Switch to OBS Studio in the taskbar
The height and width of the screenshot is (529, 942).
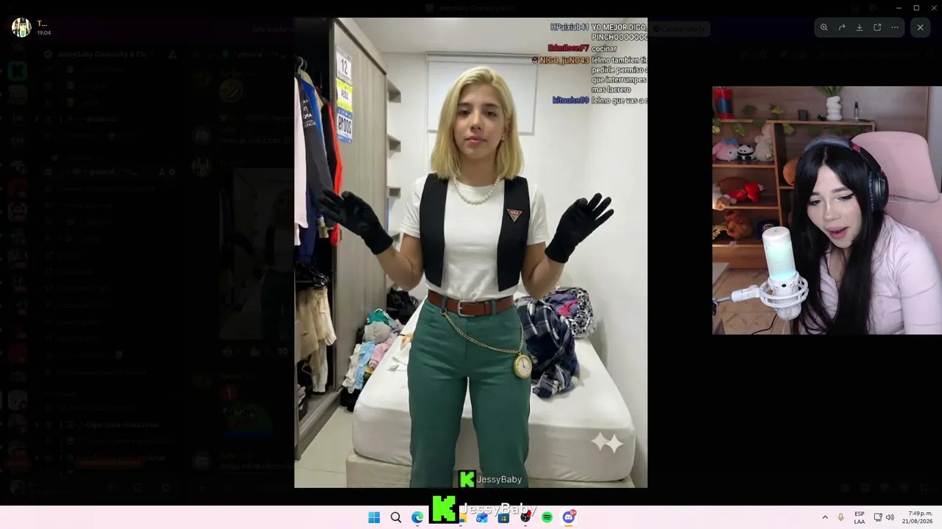coord(525,517)
